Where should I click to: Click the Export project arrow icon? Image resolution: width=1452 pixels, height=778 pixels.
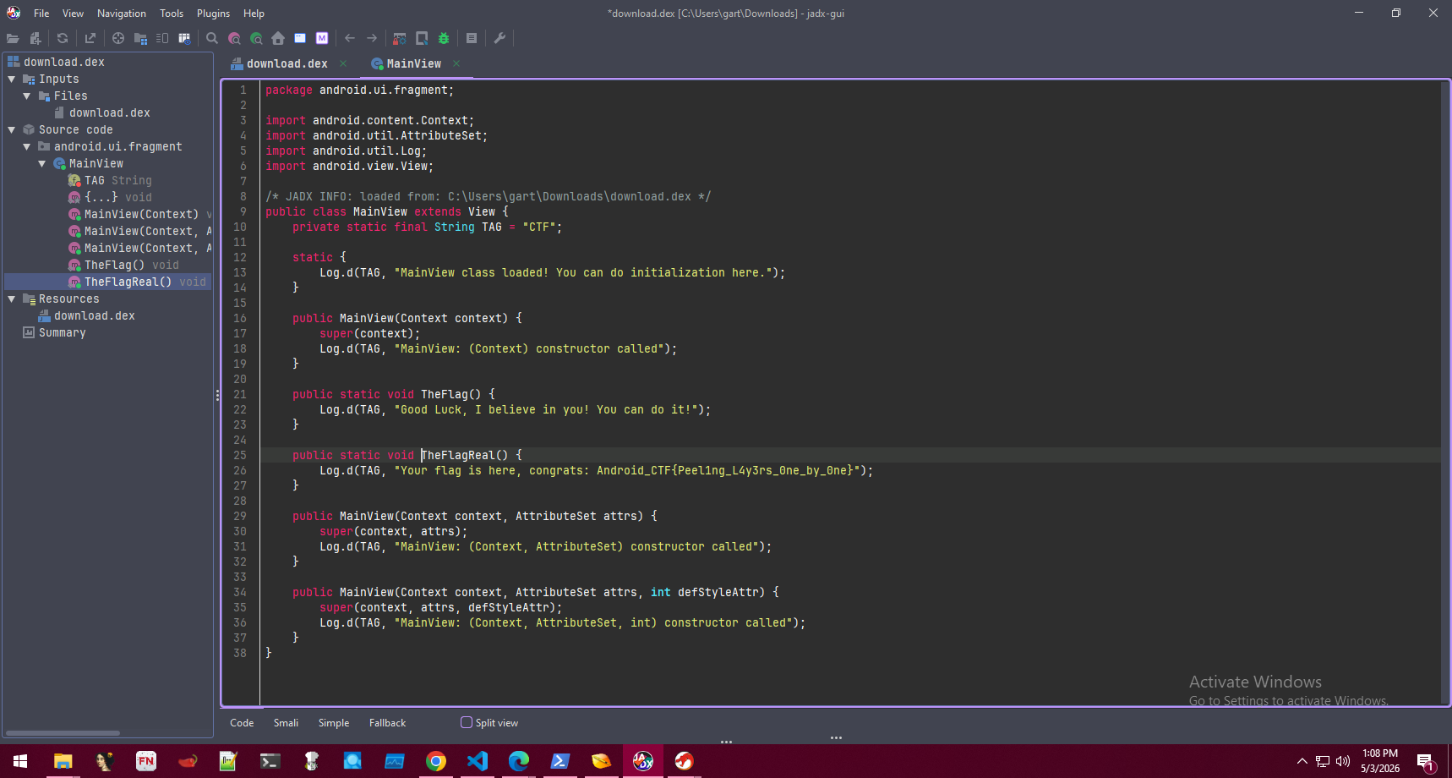click(x=90, y=38)
